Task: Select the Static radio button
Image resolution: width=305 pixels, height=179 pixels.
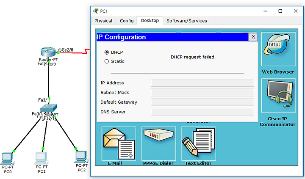Action: (x=107, y=61)
